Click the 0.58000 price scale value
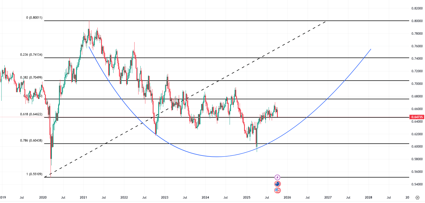Image resolution: width=425 pixels, height=203 pixels. [417, 159]
